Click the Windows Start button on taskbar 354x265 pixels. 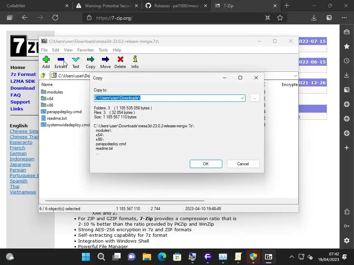(x=86, y=257)
